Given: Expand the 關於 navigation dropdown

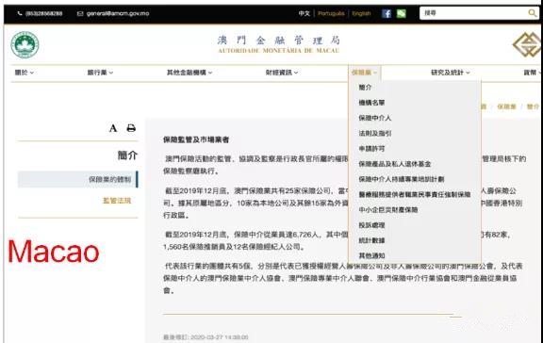Looking at the screenshot, I should click(25, 73).
